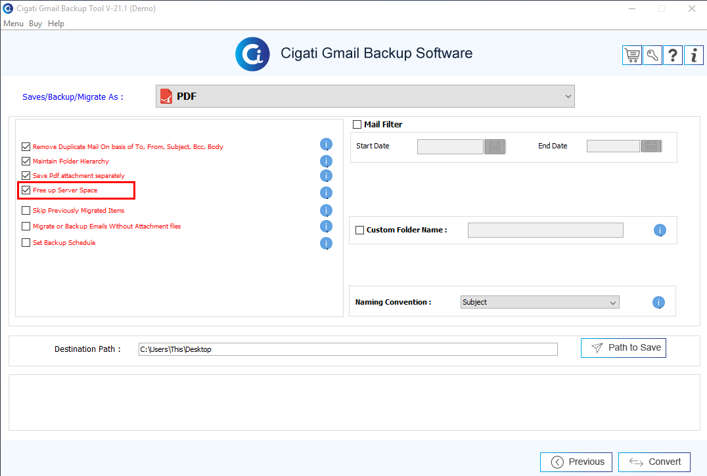Open help via the question mark icon
The width and height of the screenshot is (707, 476).
tap(673, 55)
